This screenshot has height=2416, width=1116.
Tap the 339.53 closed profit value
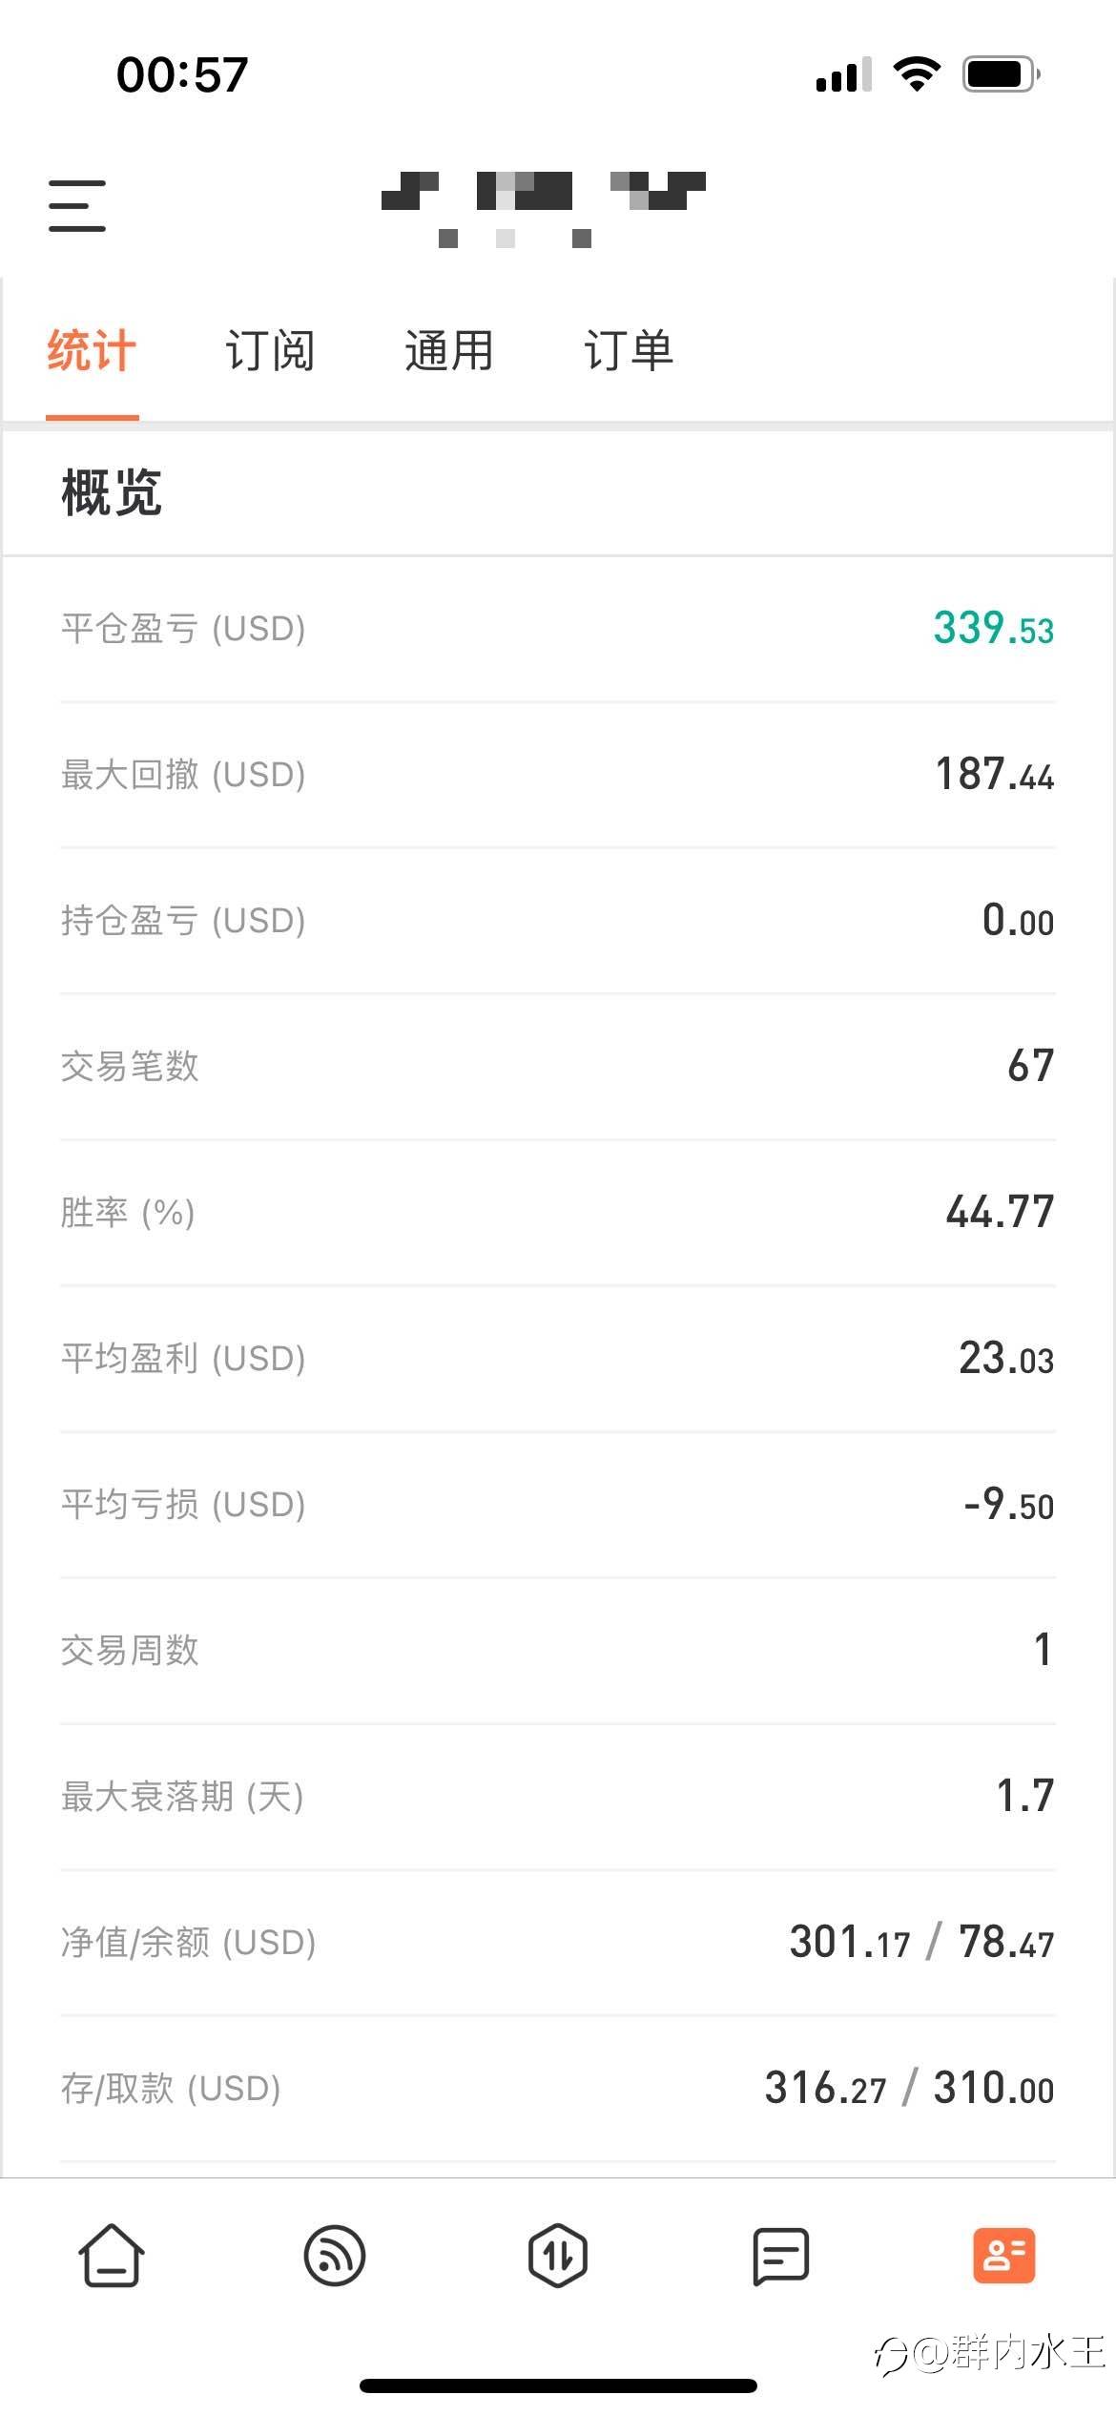(993, 629)
